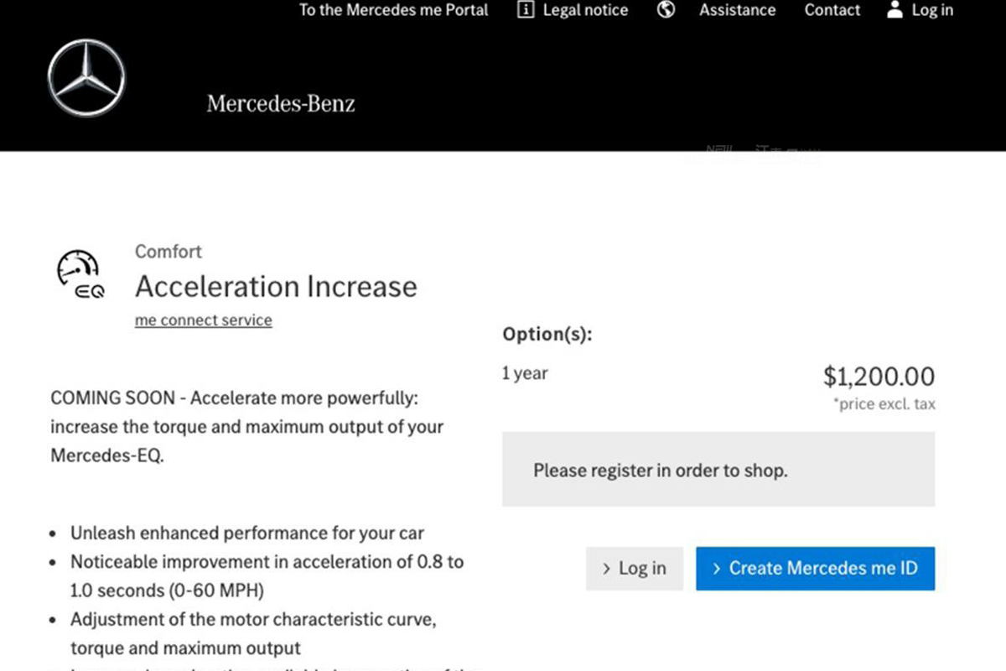Click the Legal notice info icon
The height and width of the screenshot is (671, 1006).
click(526, 10)
